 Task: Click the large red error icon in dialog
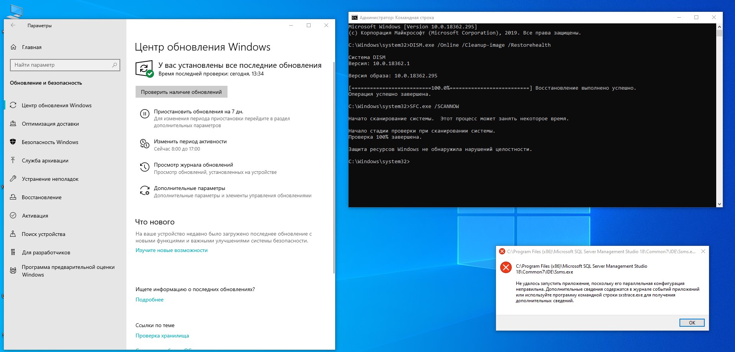[x=506, y=267]
